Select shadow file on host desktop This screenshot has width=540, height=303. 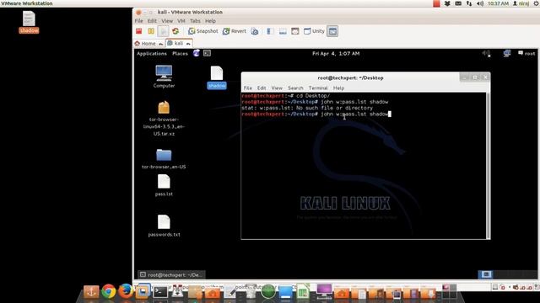pyautogui.click(x=29, y=23)
